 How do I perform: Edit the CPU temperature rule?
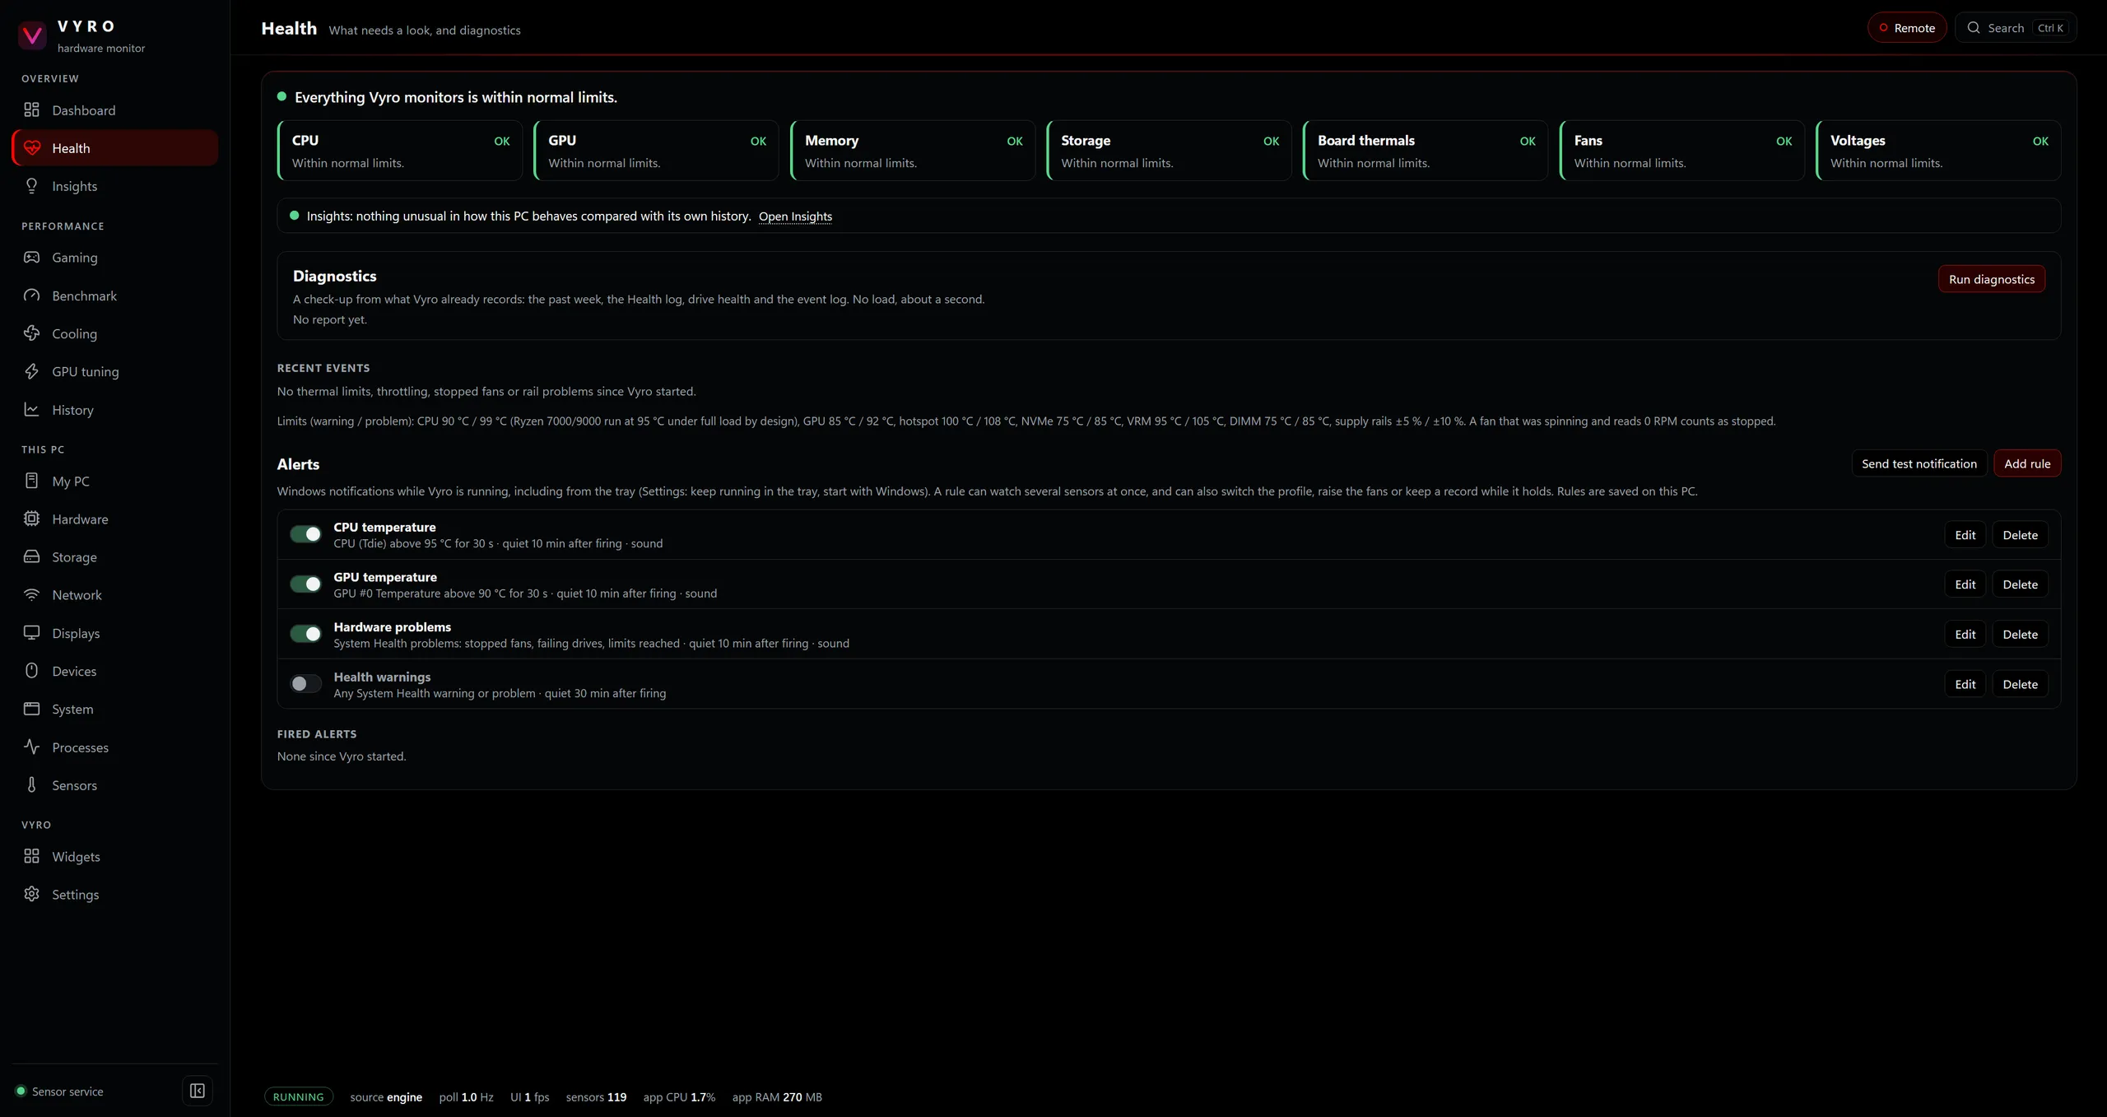coord(1965,535)
